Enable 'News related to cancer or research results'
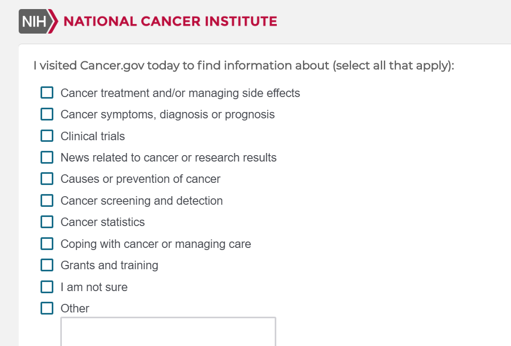Image resolution: width=511 pixels, height=346 pixels. [x=47, y=157]
